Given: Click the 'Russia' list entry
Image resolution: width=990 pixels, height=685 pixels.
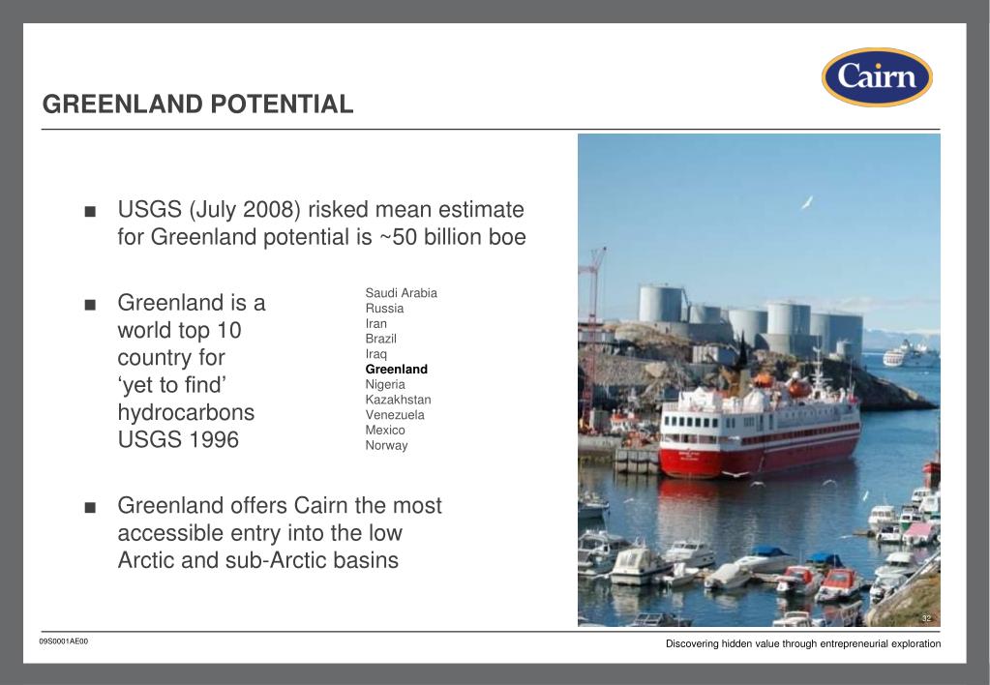Looking at the screenshot, I should tap(384, 308).
